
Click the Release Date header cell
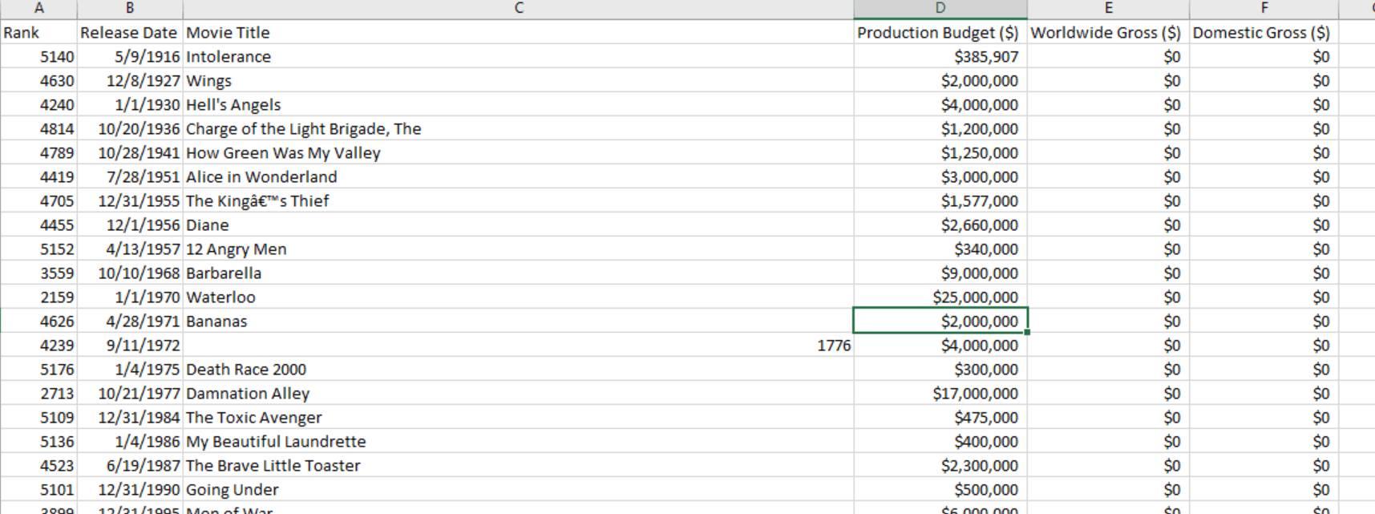tap(130, 32)
